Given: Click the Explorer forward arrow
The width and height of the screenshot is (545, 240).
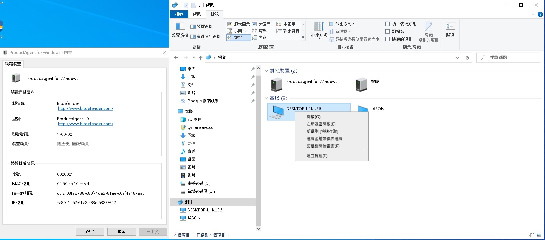Looking at the screenshot, I should click(x=186, y=58).
